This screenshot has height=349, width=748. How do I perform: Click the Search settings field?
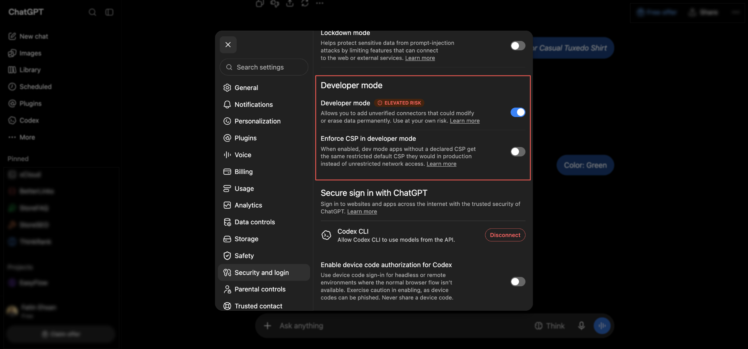264,67
